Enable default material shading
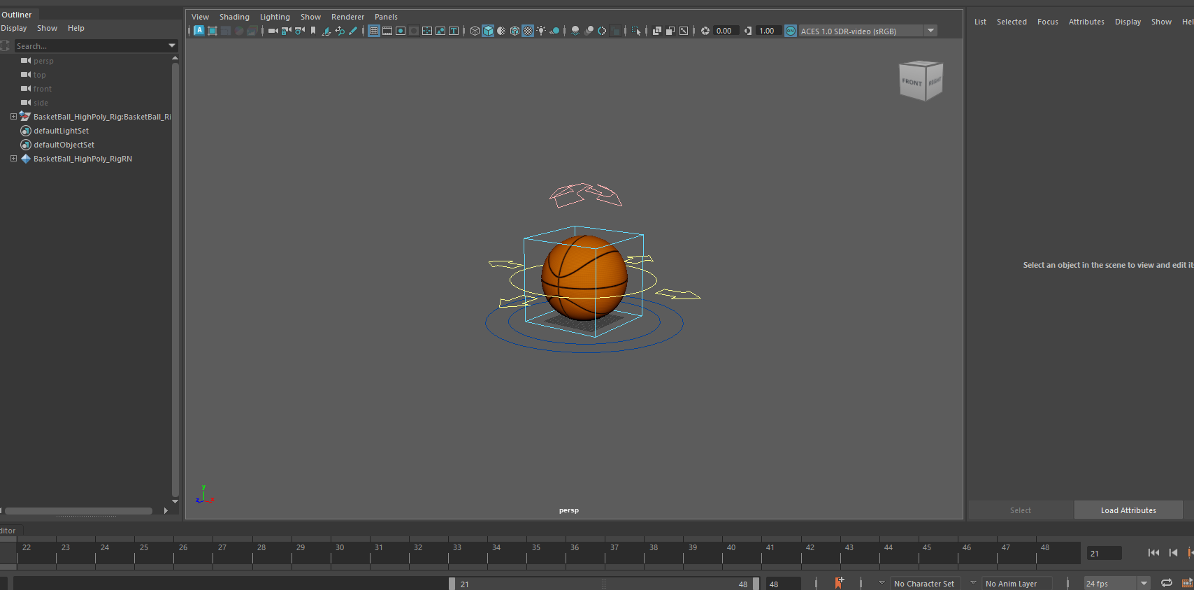This screenshot has height=590, width=1194. pos(501,31)
